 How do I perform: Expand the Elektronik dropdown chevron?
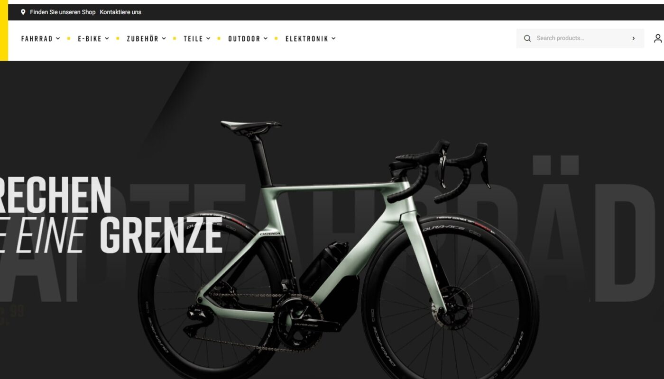coord(333,38)
